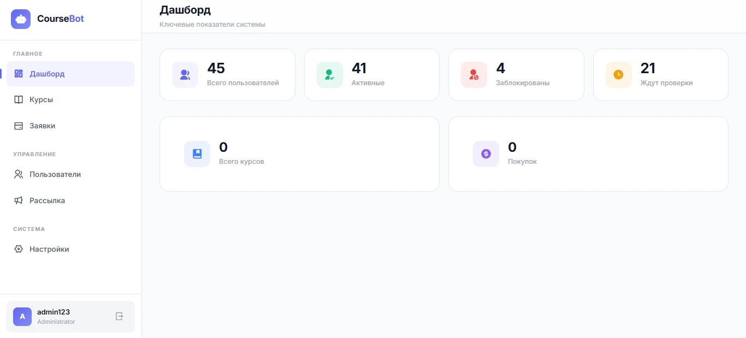Click the 0 value above Покупок
Screen dimensions: 746x338
512,147
